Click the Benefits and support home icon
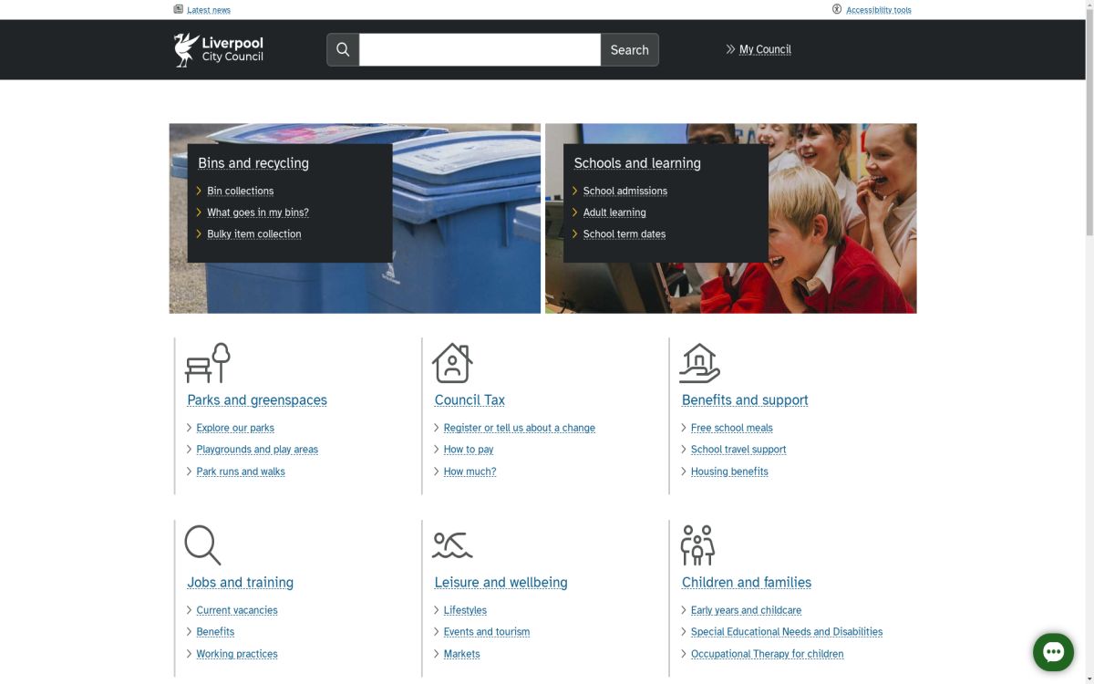This screenshot has width=1094, height=684. click(x=698, y=362)
